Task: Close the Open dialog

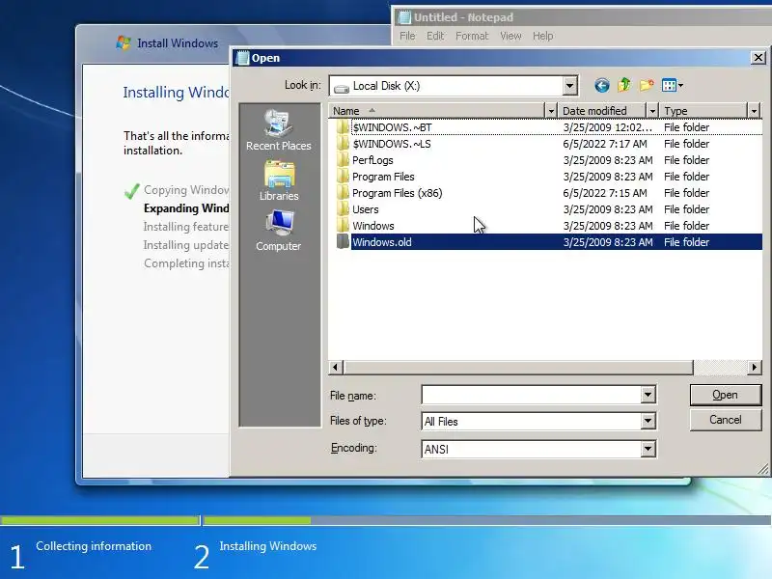Action: point(758,58)
